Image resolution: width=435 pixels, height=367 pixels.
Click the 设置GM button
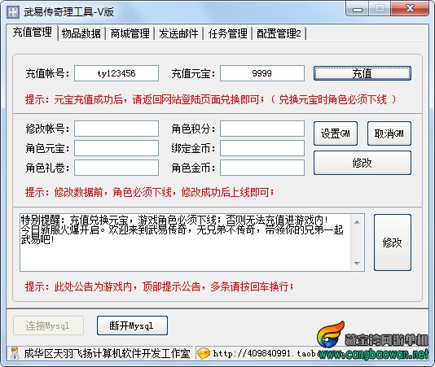click(336, 133)
